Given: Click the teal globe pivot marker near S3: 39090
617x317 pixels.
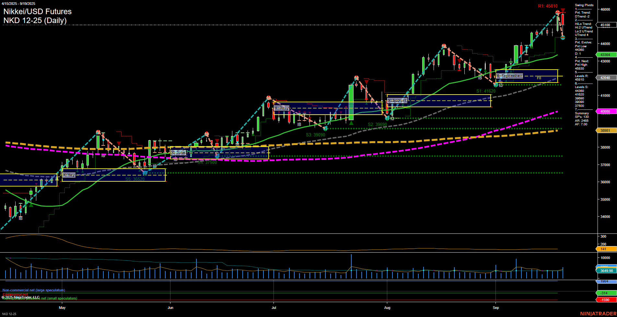Looking at the screenshot, I should 325,129.
